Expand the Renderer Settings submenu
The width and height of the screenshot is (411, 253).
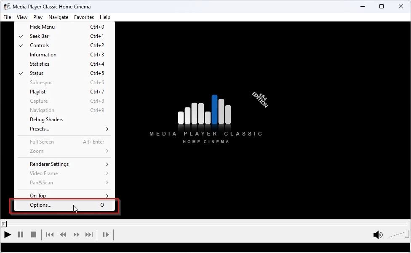(x=49, y=164)
